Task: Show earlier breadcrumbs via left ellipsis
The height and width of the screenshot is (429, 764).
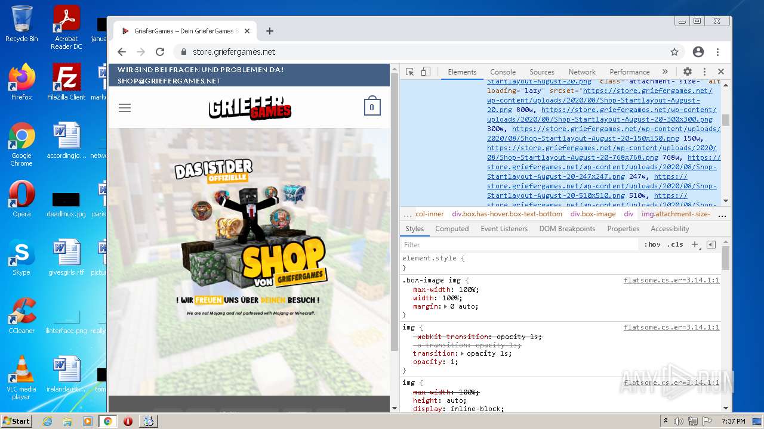Action: click(x=407, y=214)
